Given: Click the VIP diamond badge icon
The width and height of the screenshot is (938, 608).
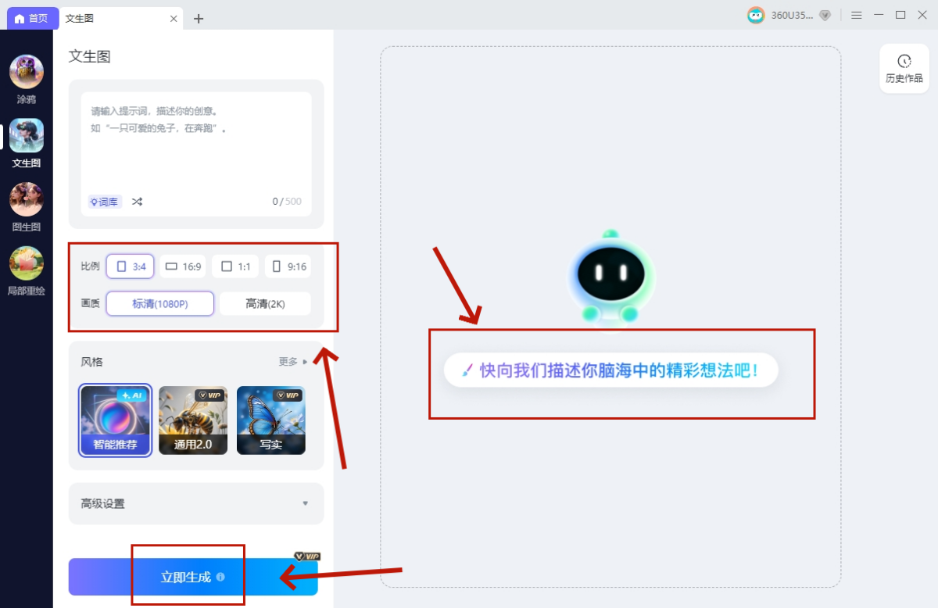Looking at the screenshot, I should (x=825, y=15).
